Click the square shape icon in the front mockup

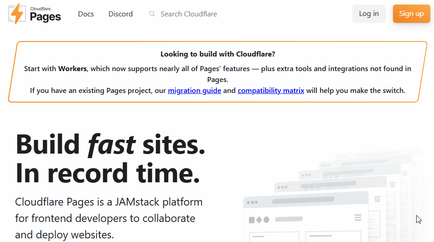click(252, 220)
